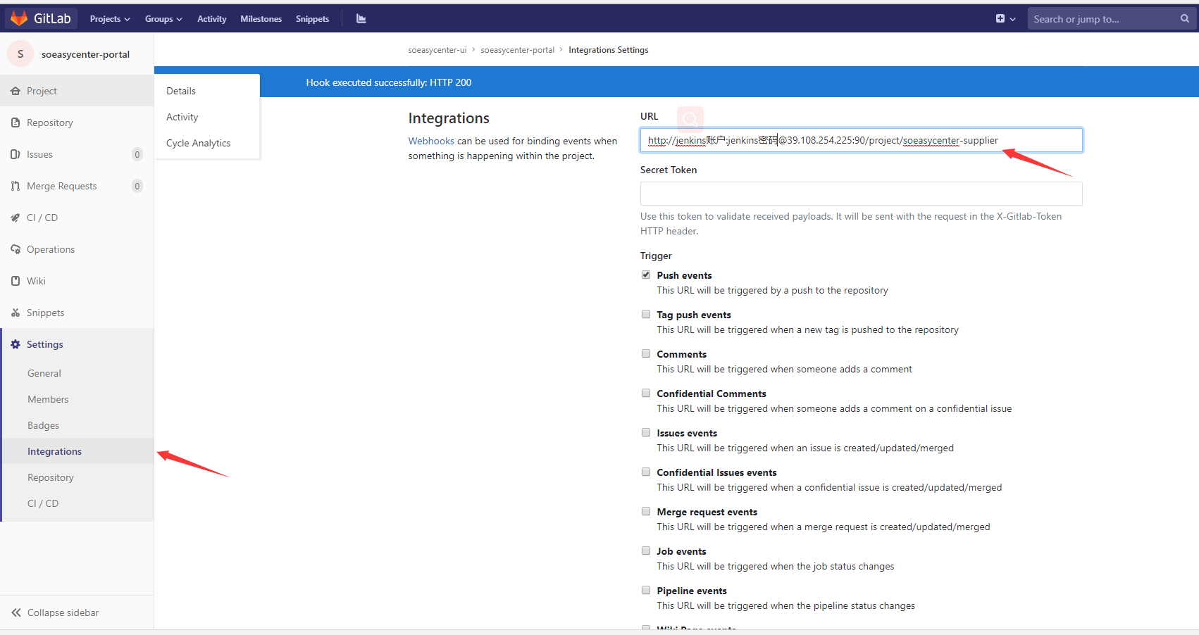Click the Merge Requests icon
The height and width of the screenshot is (635, 1199).
(x=15, y=186)
